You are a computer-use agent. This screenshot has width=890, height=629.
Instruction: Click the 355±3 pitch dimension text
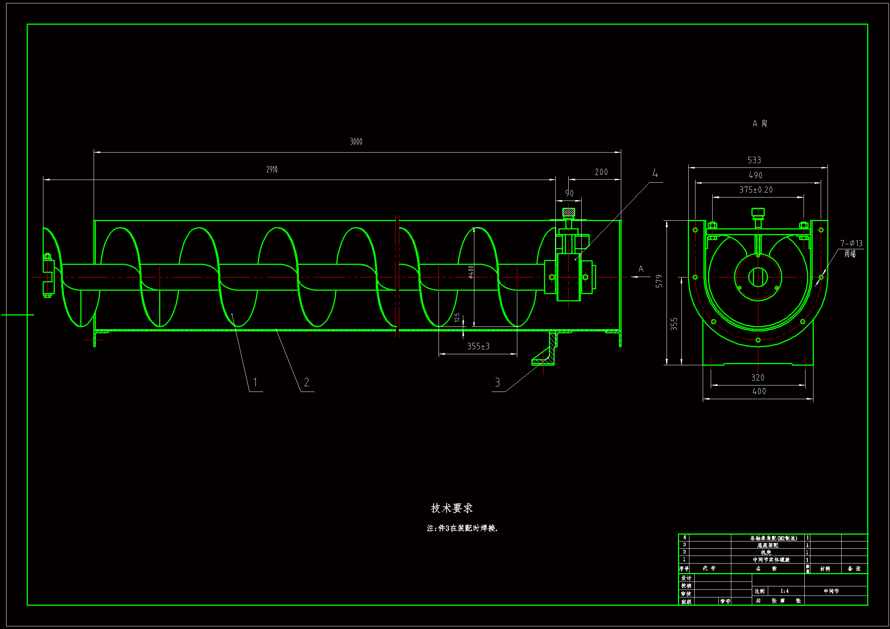tap(478, 347)
